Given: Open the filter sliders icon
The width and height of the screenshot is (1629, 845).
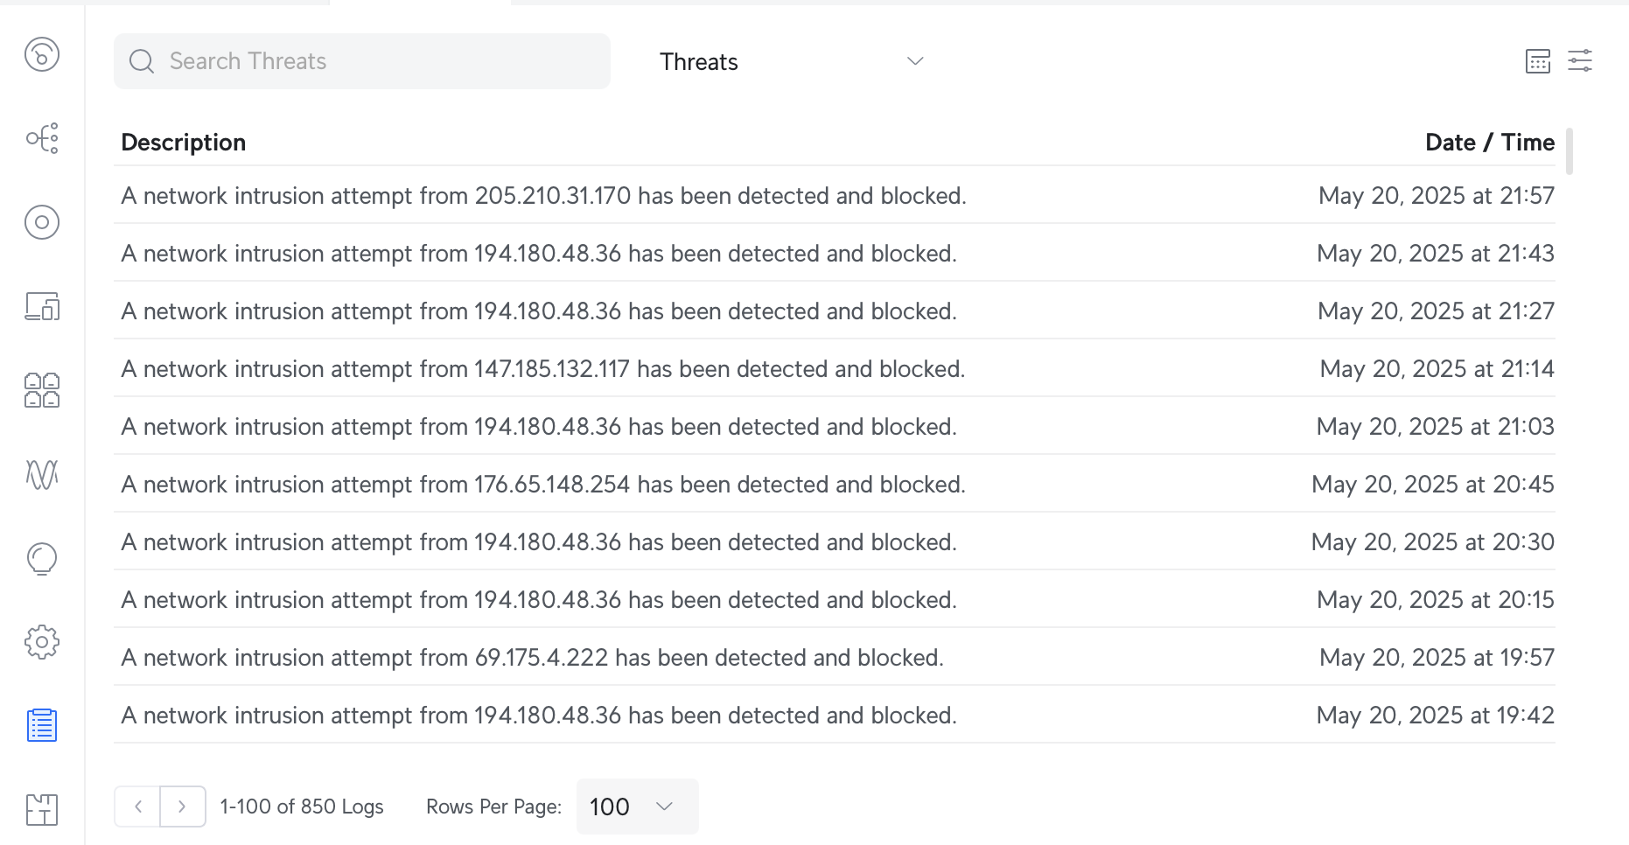Looking at the screenshot, I should pos(1580,61).
